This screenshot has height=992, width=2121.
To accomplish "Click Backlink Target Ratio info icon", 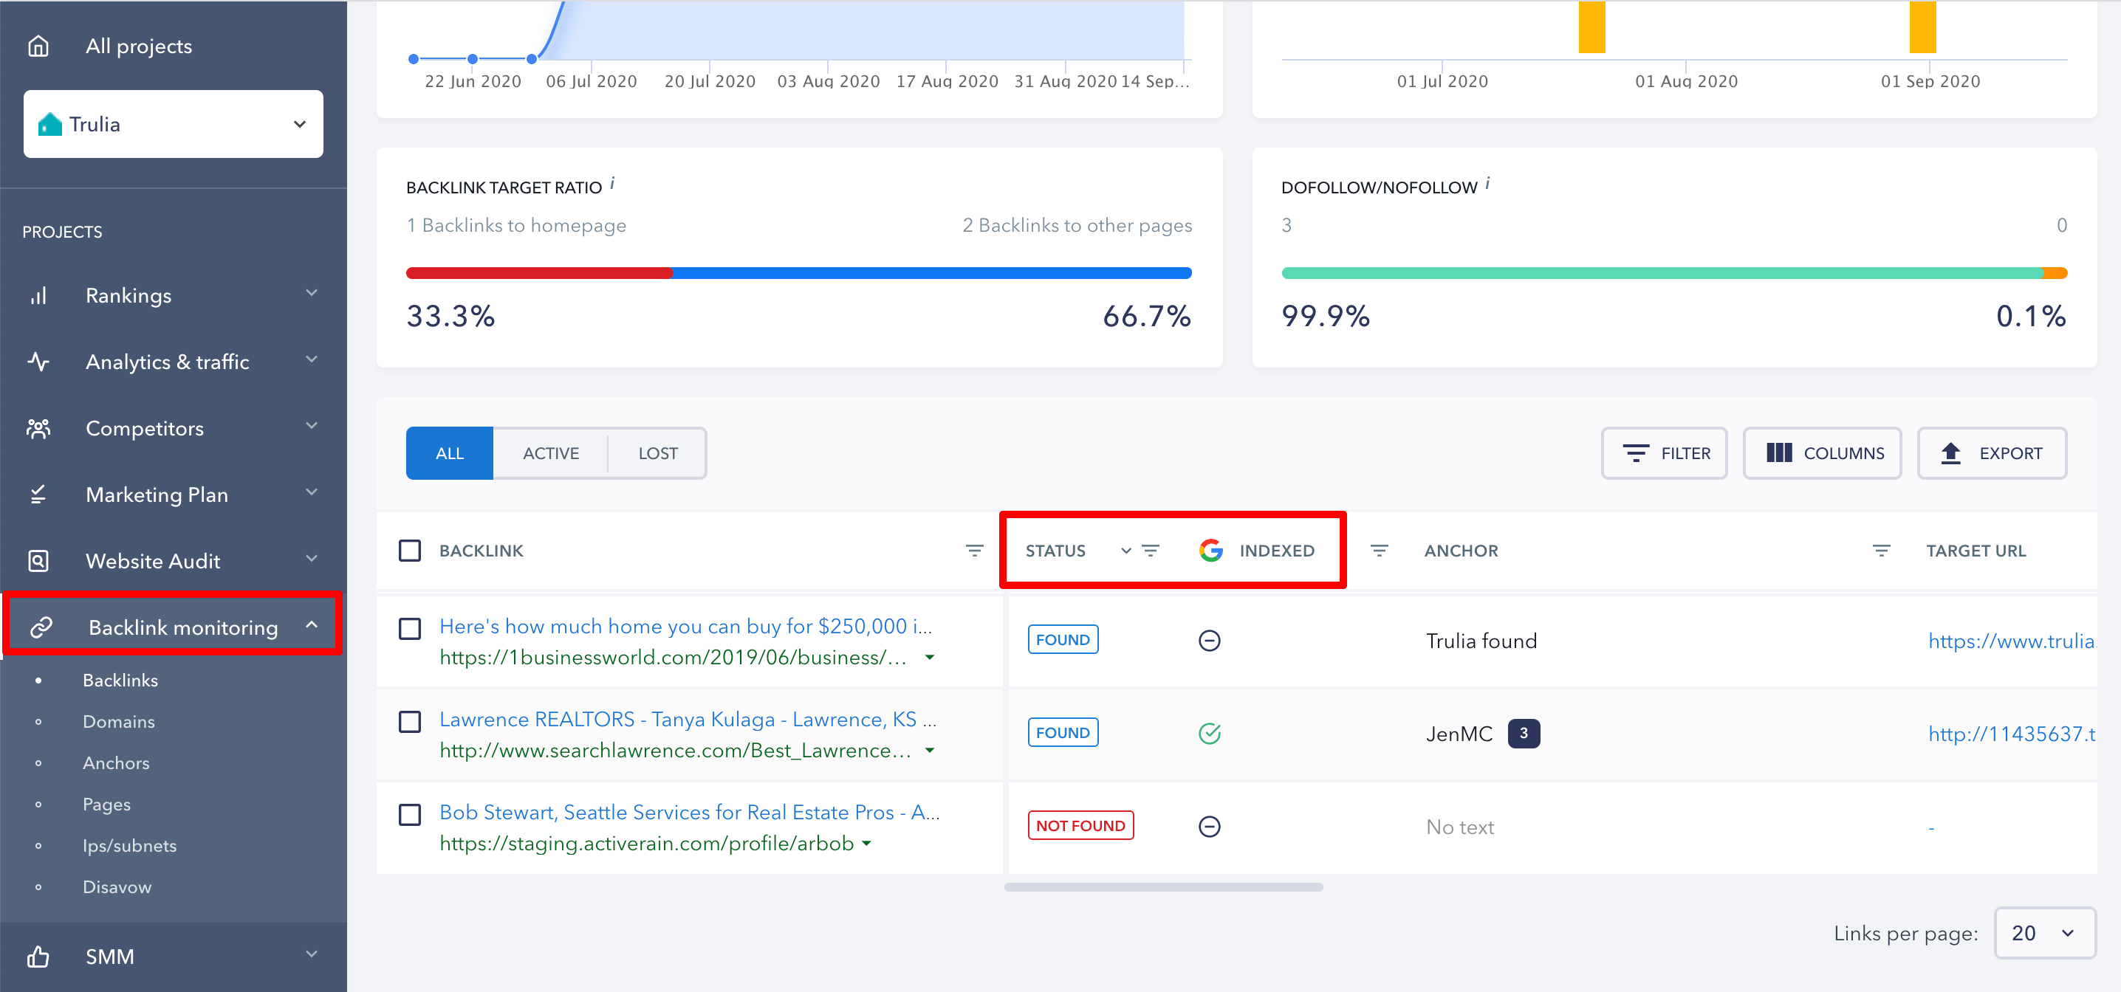I will 612,184.
